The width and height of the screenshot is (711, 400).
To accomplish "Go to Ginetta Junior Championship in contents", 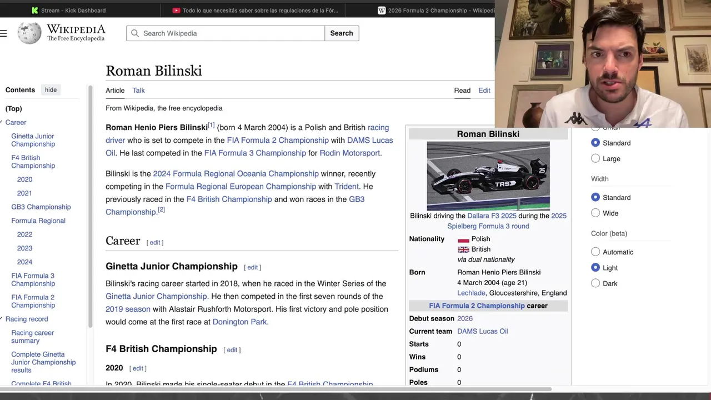I will coord(33,140).
